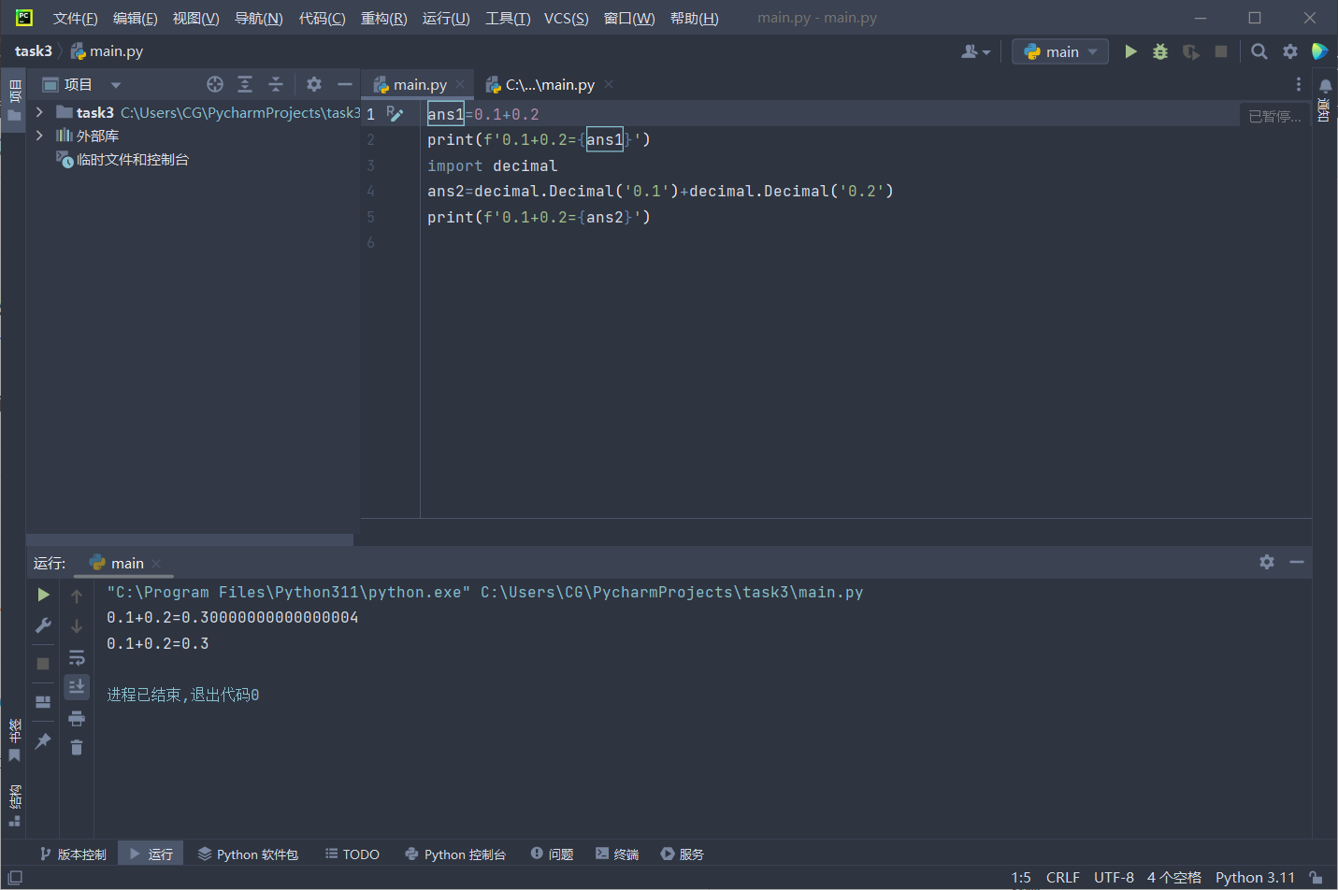1338x890 pixels.
Task: Open the user account dropdown
Action: click(975, 51)
